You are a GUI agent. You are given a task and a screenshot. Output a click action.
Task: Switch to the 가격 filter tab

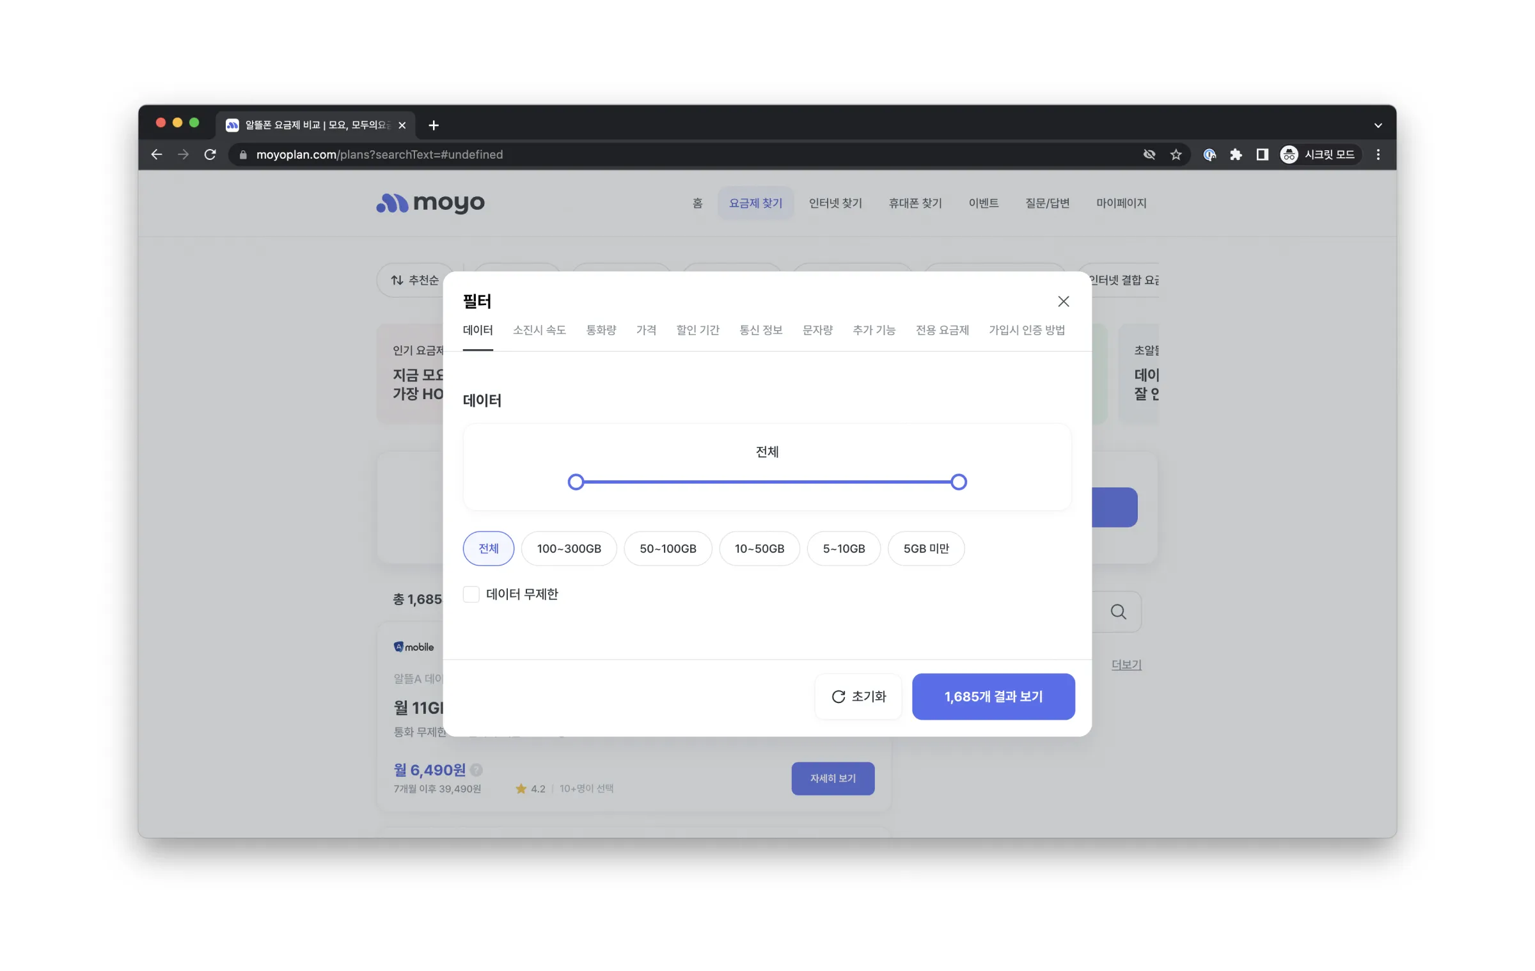[x=646, y=330]
